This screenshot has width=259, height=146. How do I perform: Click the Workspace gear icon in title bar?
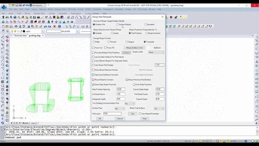pos(31,5)
